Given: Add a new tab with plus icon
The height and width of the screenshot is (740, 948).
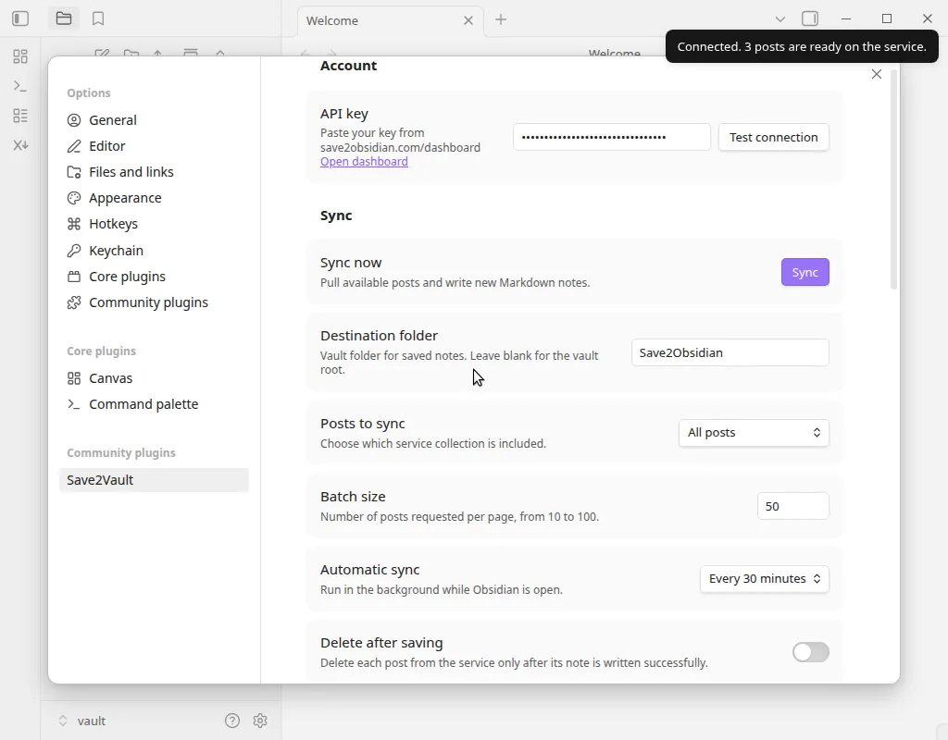Looking at the screenshot, I should pyautogui.click(x=501, y=20).
